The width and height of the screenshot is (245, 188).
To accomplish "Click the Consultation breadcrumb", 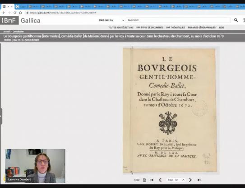I will (18, 32).
